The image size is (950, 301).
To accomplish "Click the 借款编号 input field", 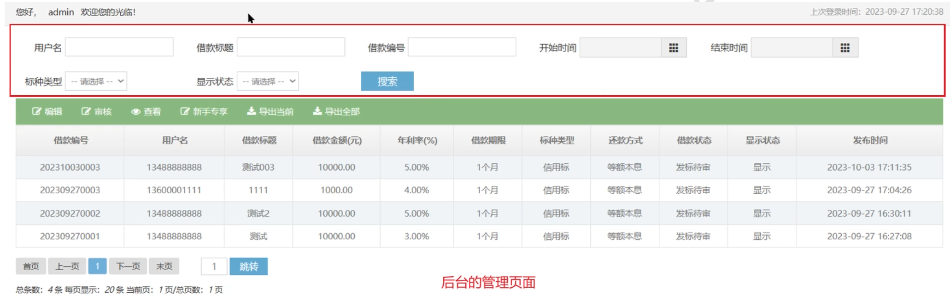I will (462, 47).
